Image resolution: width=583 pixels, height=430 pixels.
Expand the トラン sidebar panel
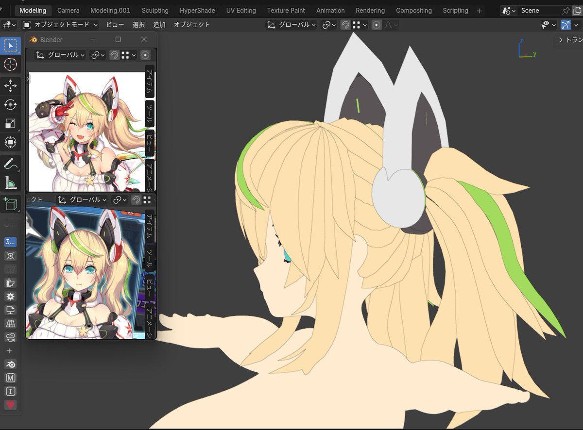tap(568, 40)
